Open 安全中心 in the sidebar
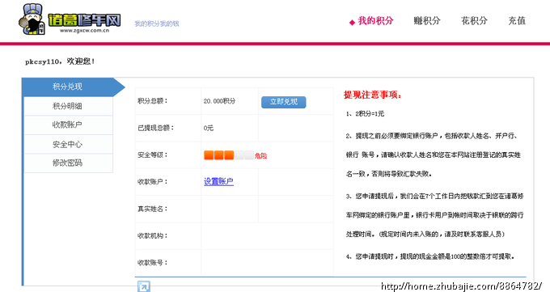 (x=68, y=144)
